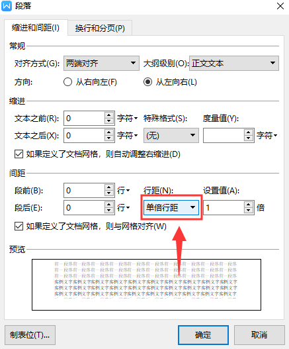The width and height of the screenshot is (289, 349).
Task: Open the 特殊格式 special format dropdown
Action: [x=171, y=135]
